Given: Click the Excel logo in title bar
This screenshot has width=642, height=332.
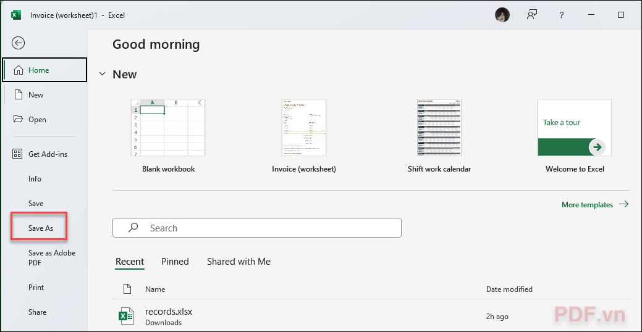Looking at the screenshot, I should point(15,15).
